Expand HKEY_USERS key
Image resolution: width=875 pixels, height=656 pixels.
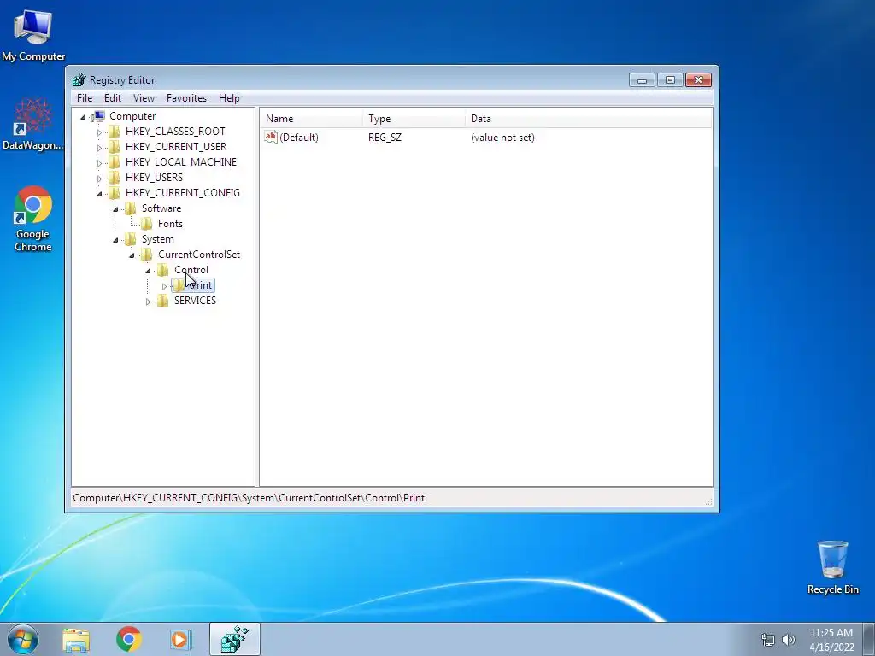99,179
